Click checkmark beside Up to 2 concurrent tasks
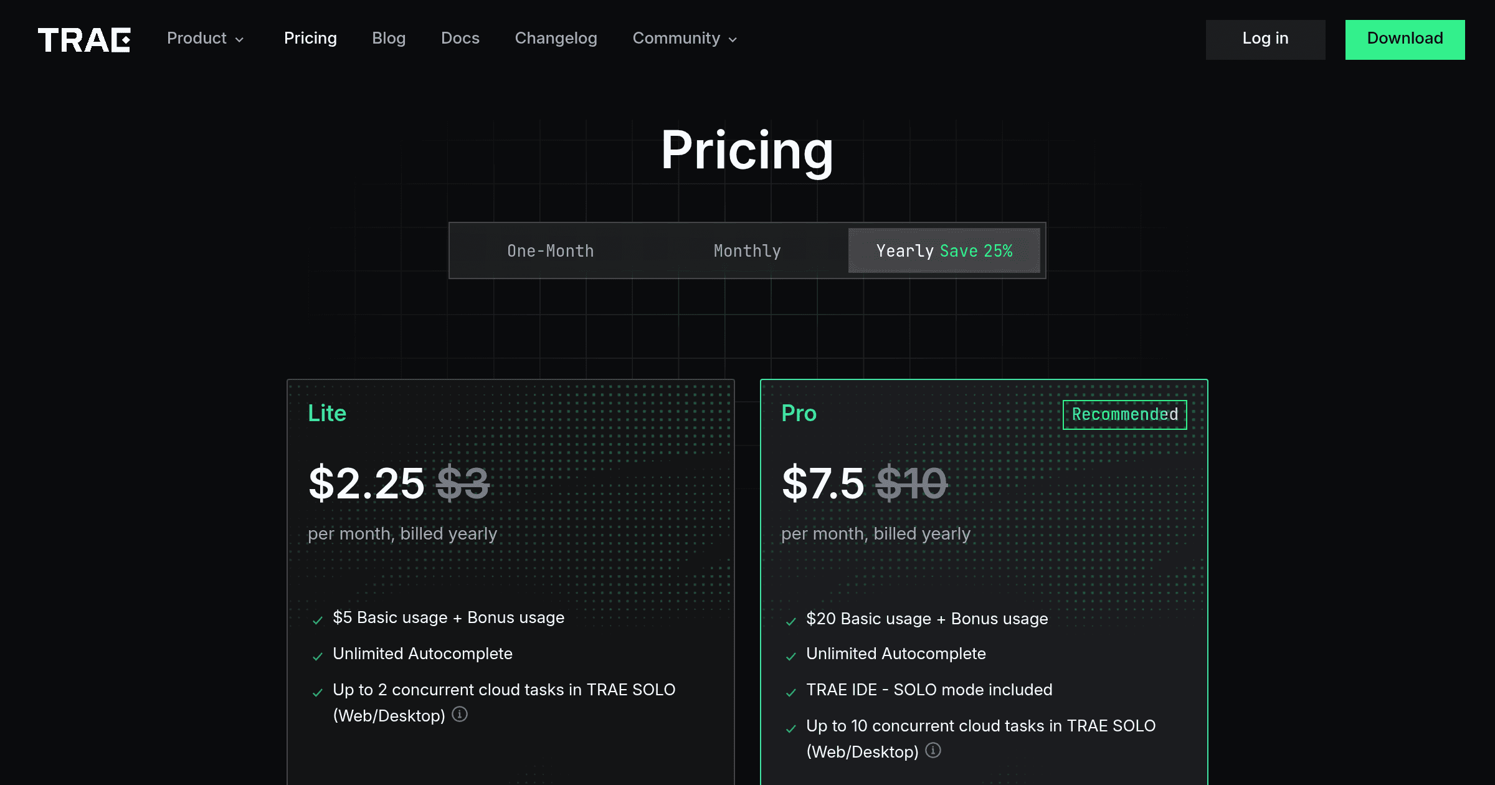Screen dimensions: 1495x785 (x=318, y=692)
